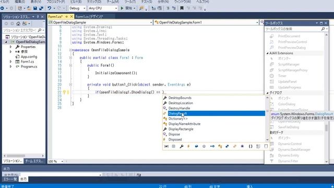Click the Save icon in the toolbar
This screenshot has height=188, width=334.
(35, 8)
